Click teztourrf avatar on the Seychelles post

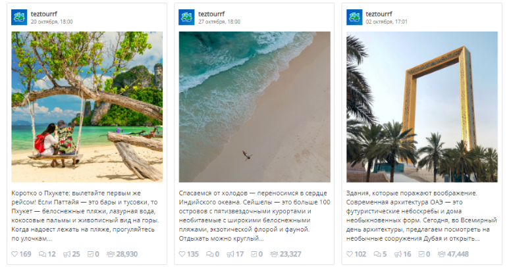click(186, 17)
